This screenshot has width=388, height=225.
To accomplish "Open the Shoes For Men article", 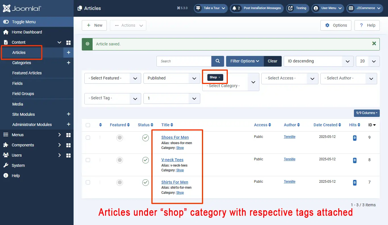I will (x=175, y=137).
